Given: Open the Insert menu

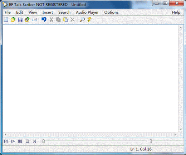Looking at the screenshot, I should 48,12.
